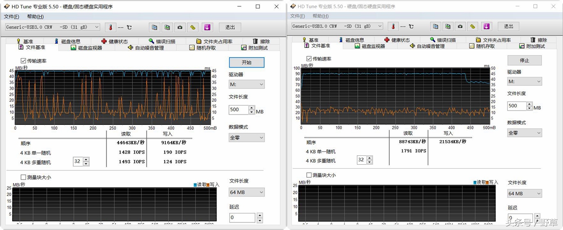Open 帮助(H) menu in right window
This screenshot has width=563, height=230.
click(321, 16)
